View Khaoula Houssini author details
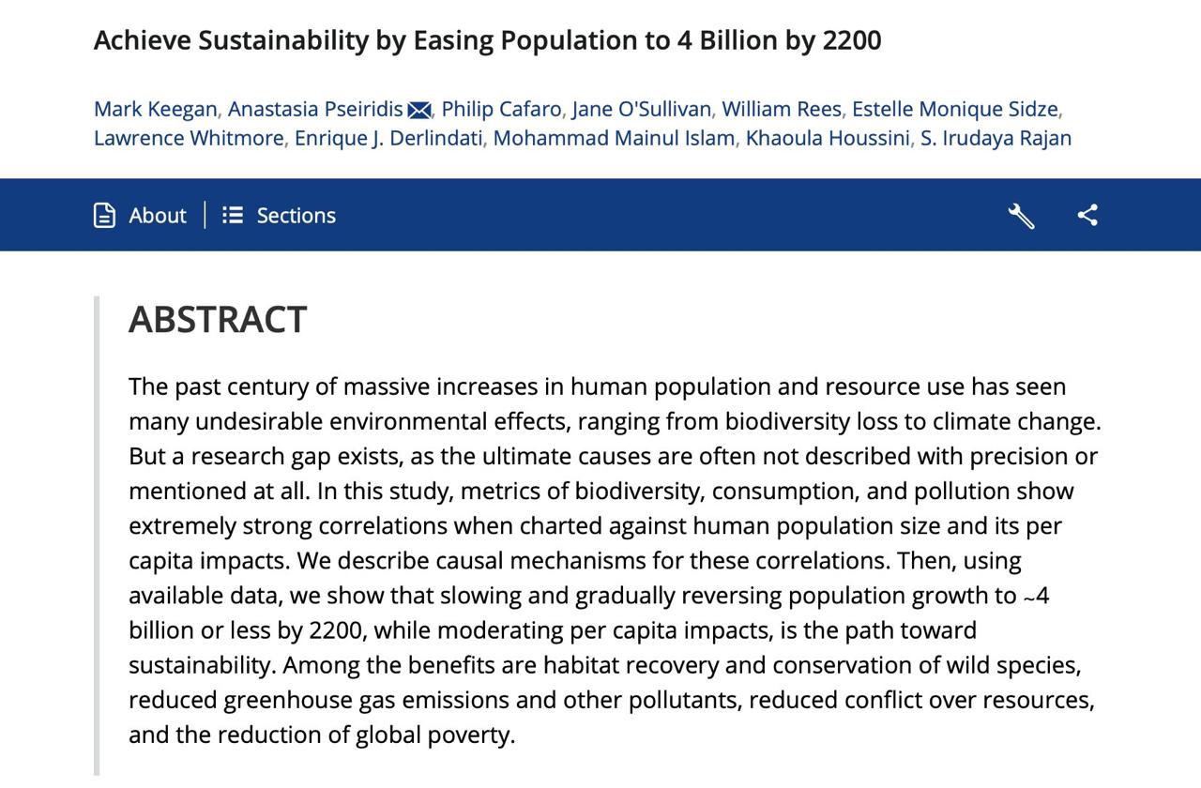The height and width of the screenshot is (788, 1201). (828, 138)
